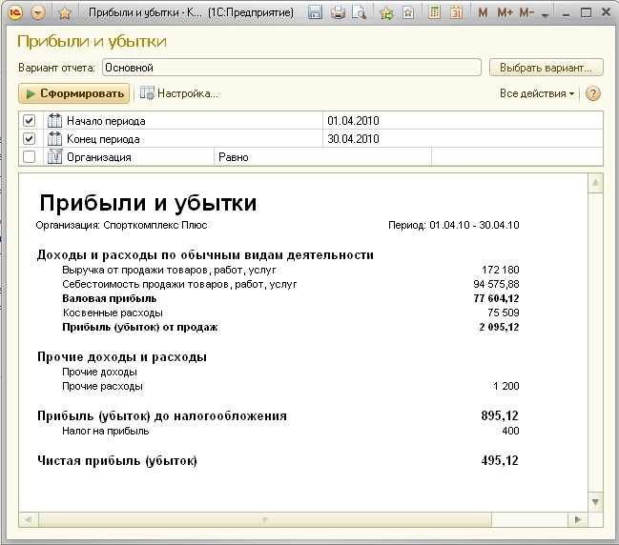Screen dimensions: 619x545
Task: Open the Настройка... settings
Action: point(179,93)
